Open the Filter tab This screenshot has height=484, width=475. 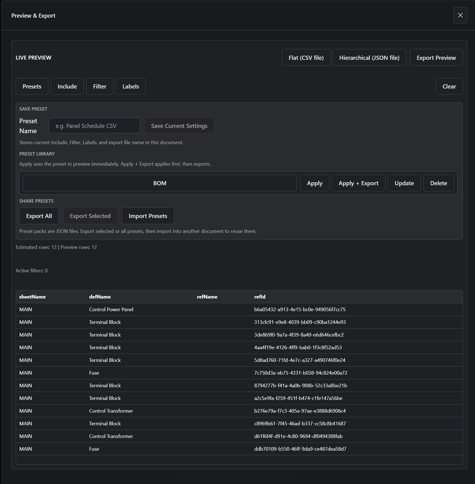pyautogui.click(x=100, y=86)
